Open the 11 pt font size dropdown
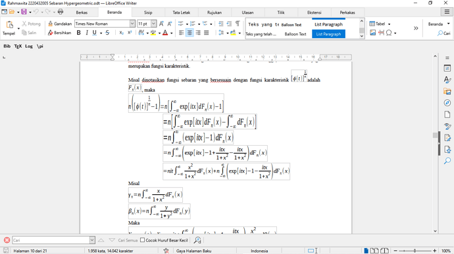454x254 pixels. (x=153, y=24)
